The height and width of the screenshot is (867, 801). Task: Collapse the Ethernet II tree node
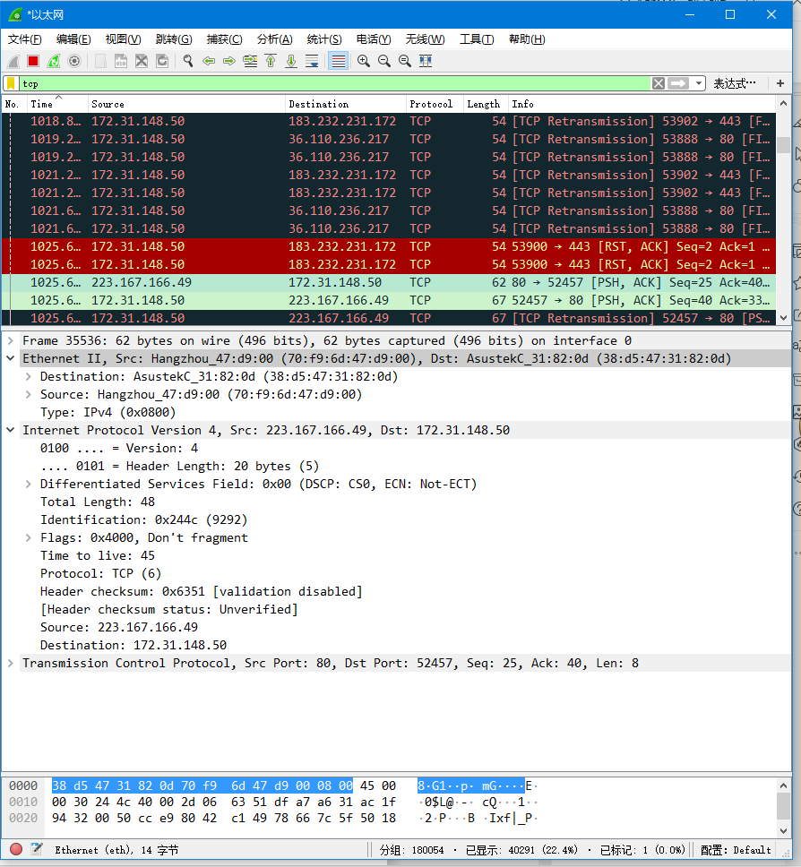(10, 358)
